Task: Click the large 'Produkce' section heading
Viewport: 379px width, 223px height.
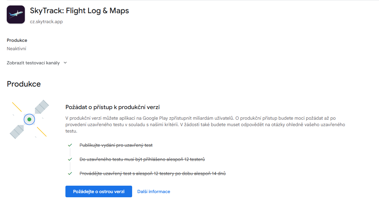Action: tap(24, 84)
